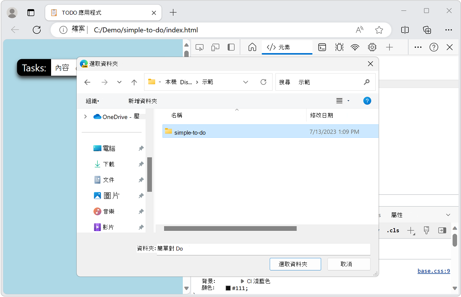Viewport: 461px width, 297px height.
Task: Expand the address path dropdown chevron
Action: click(246, 82)
